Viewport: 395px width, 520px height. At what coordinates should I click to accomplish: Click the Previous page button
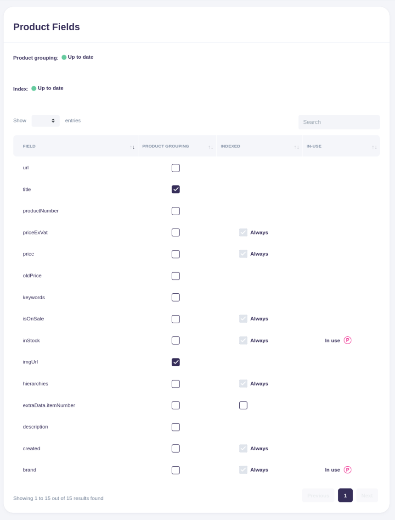coord(318,495)
